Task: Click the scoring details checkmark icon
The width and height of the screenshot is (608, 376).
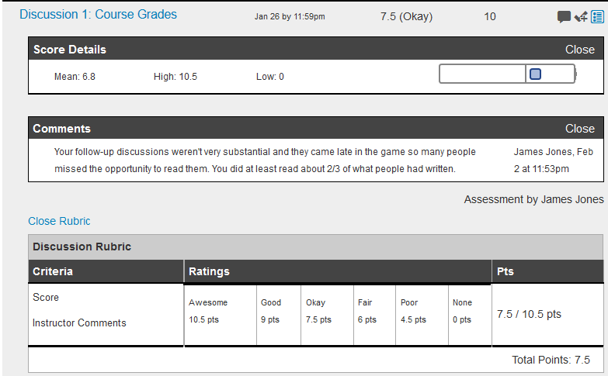Action: [581, 16]
